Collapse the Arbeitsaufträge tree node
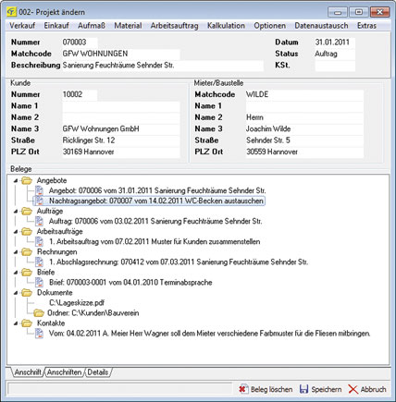Screen dimensions: 396x402 tap(16, 232)
